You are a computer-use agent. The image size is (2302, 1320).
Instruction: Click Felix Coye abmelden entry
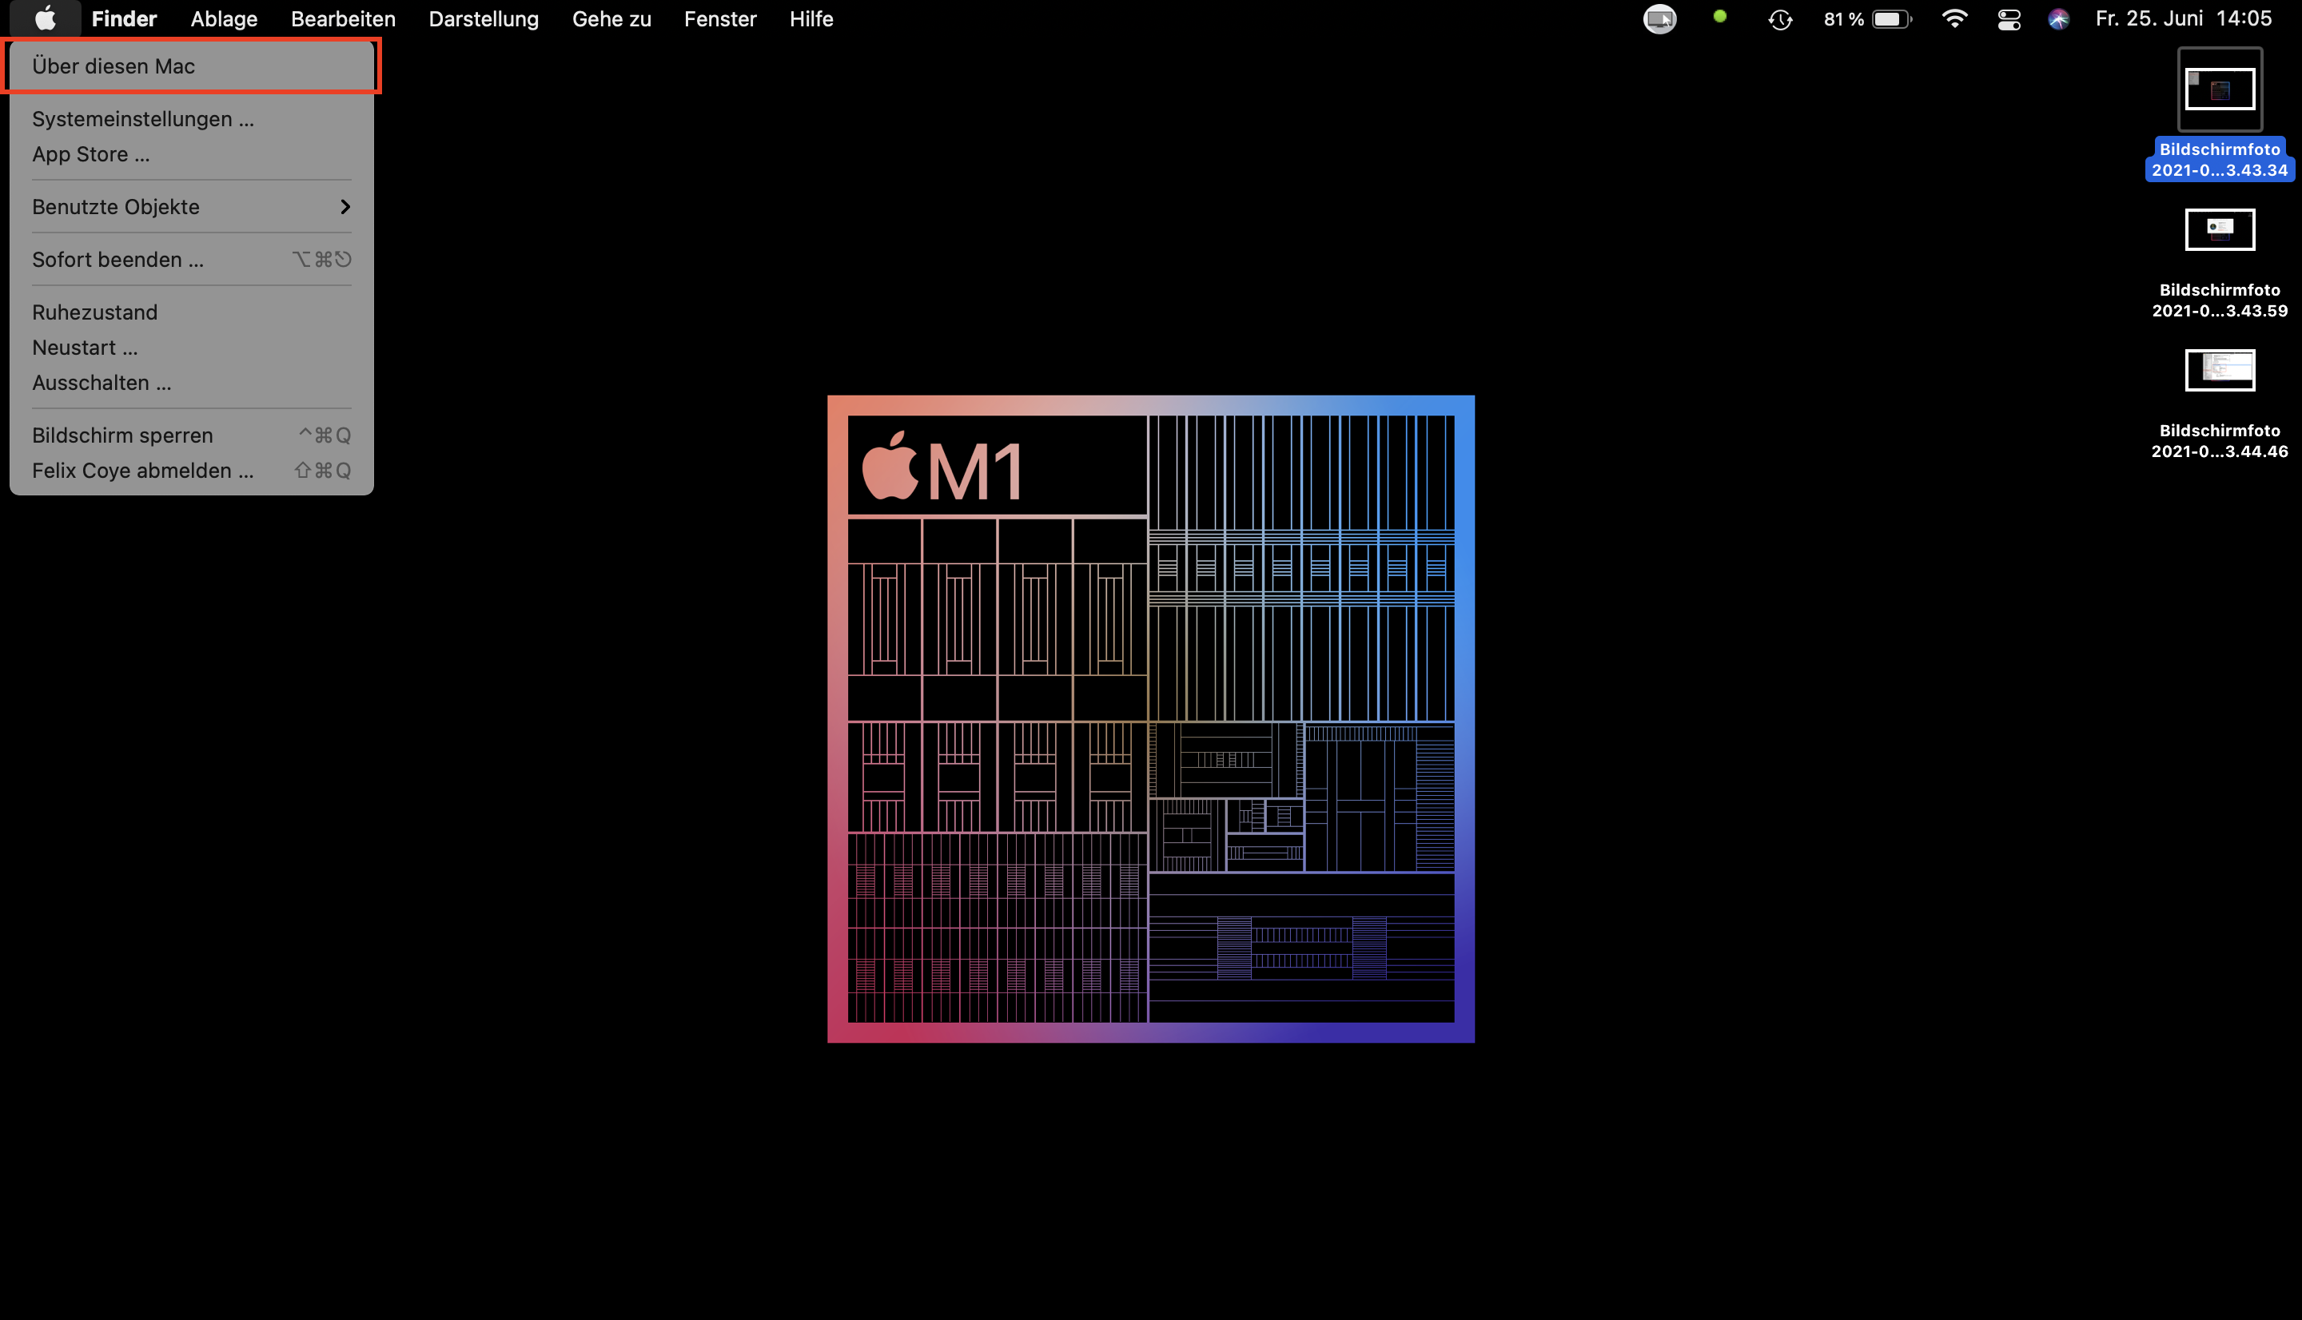[x=142, y=471]
